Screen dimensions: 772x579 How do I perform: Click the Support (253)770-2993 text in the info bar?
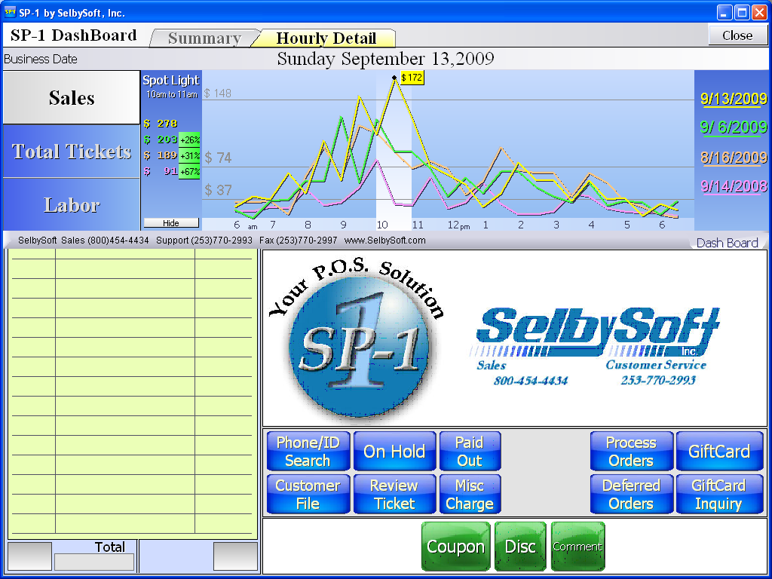[204, 240]
